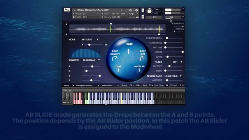
Task: Toggle the Solo S button
Action: click(x=143, y=10)
